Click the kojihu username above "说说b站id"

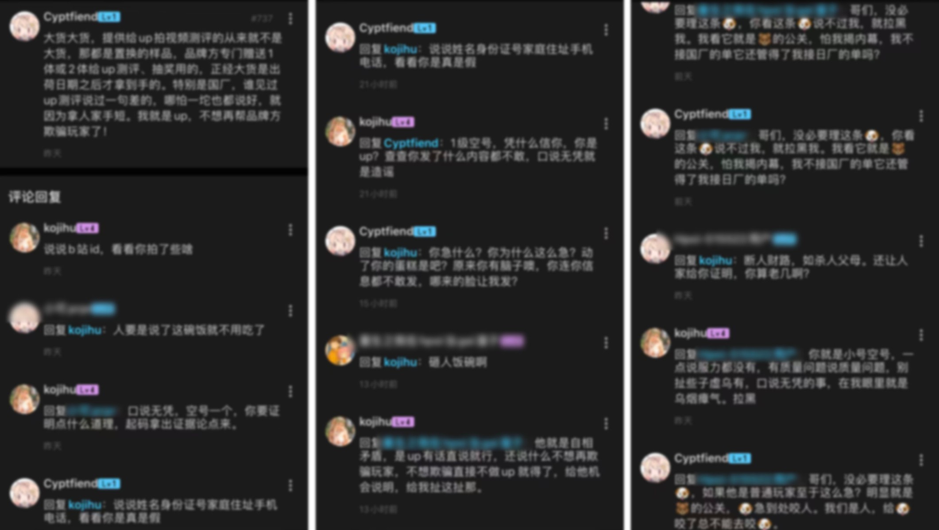(60, 228)
